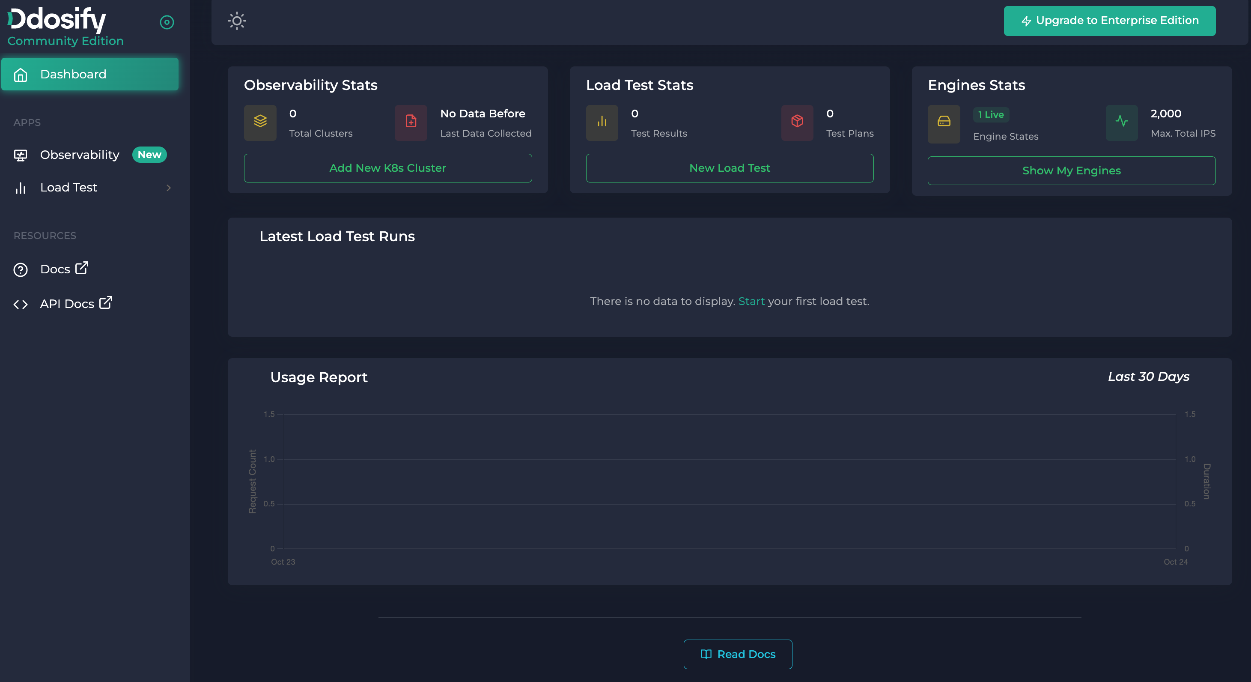This screenshot has height=682, width=1251.
Task: Click the 1 Live engine badge
Action: (x=991, y=114)
